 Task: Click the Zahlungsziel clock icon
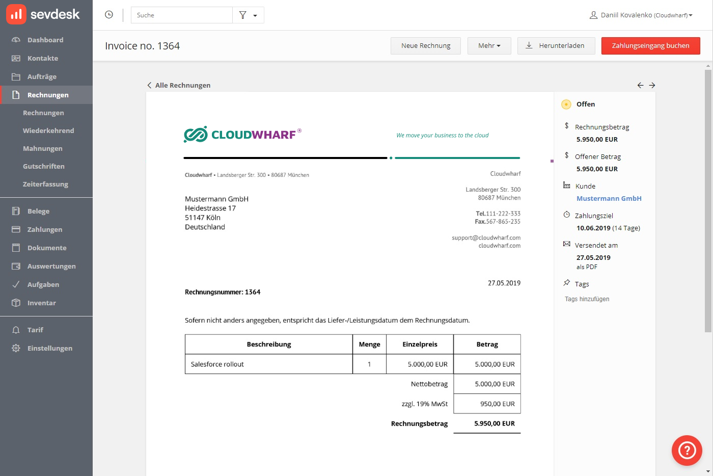pos(566,215)
